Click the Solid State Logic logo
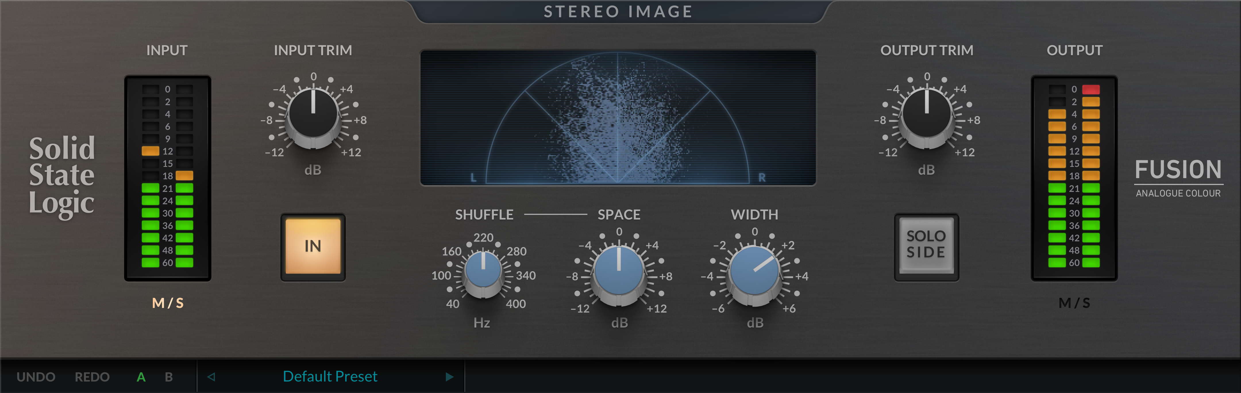 (x=62, y=174)
